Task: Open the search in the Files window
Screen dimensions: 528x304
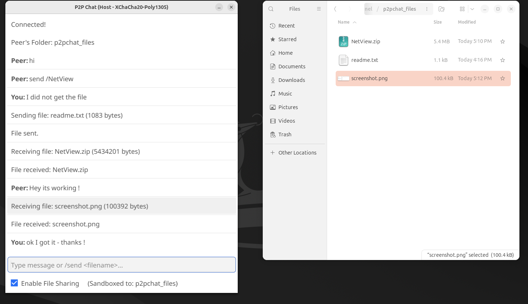Action: (x=271, y=9)
